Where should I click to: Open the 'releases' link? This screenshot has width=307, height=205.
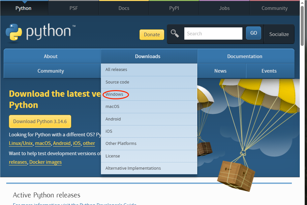tap(18, 162)
